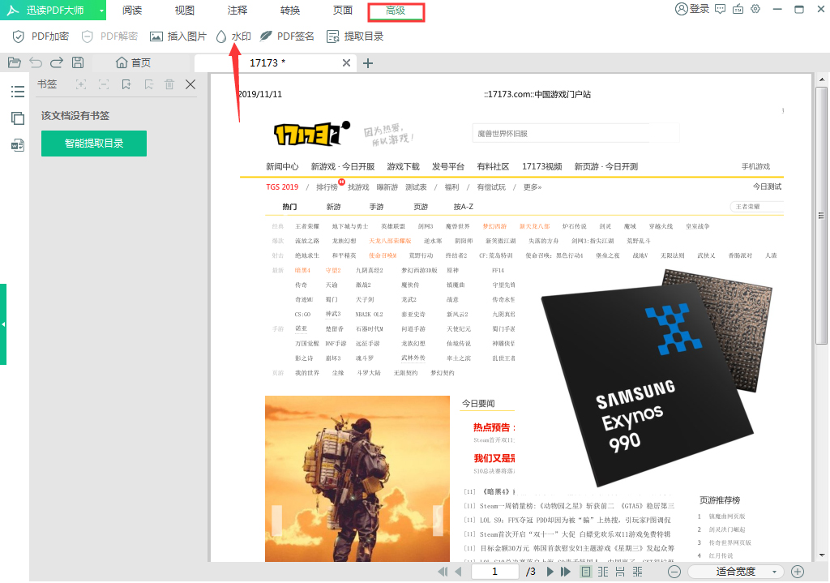Open the 转换 convert menu
830x583 pixels.
(x=290, y=11)
